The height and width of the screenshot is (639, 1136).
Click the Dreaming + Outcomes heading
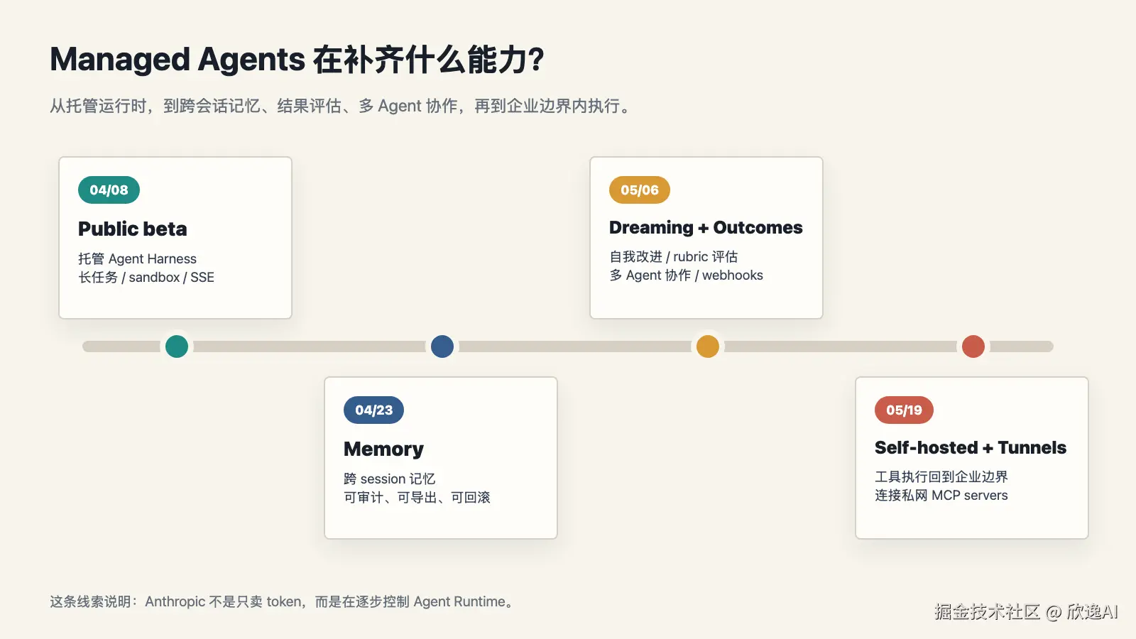tap(706, 227)
